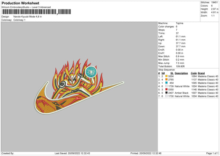The height and width of the screenshot is (156, 220).
Task: Click the Colors value '6' in header
Action: (x=212, y=6)
